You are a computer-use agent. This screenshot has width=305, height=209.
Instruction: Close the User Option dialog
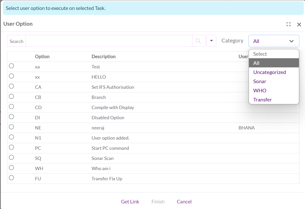pyautogui.click(x=299, y=24)
